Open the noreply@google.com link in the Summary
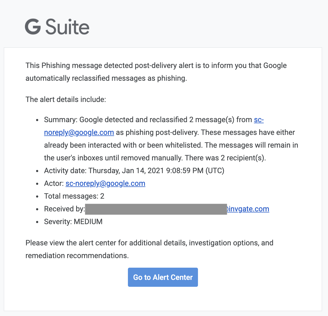This screenshot has height=316, width=328. tap(79, 133)
